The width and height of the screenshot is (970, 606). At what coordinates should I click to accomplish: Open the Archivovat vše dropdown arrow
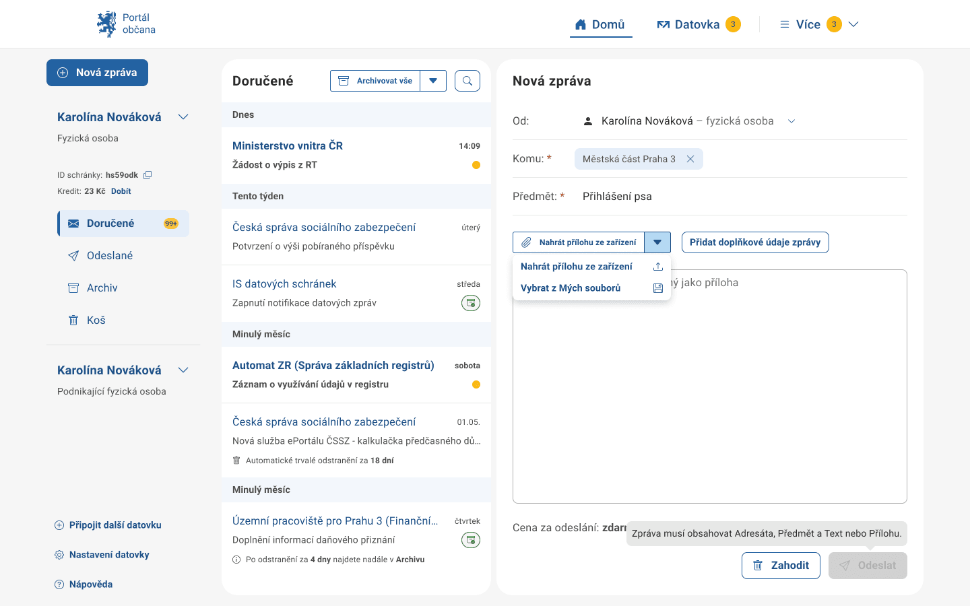pyautogui.click(x=433, y=81)
